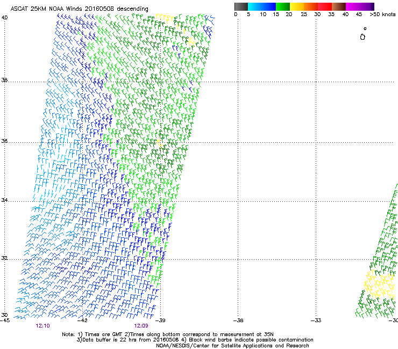Click the legend tick label 40

point(345,14)
